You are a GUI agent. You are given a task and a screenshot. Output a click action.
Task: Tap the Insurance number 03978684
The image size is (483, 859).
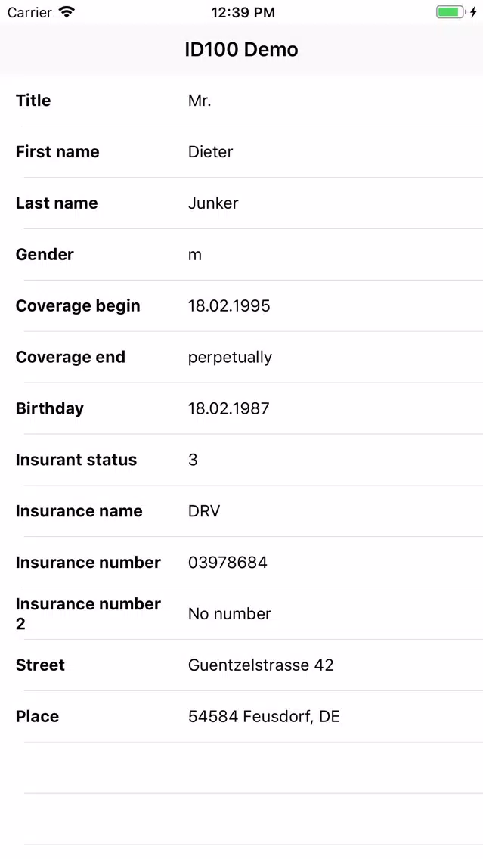click(x=228, y=563)
